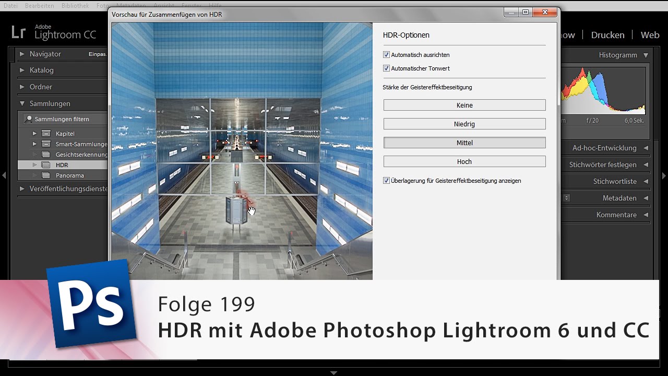Click the Panorama collection icon
This screenshot has width=668, height=376.
coord(46,175)
